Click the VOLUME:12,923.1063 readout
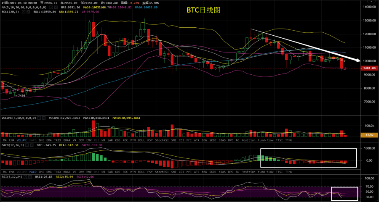Screen dimensions: 379x202 [64, 118]
